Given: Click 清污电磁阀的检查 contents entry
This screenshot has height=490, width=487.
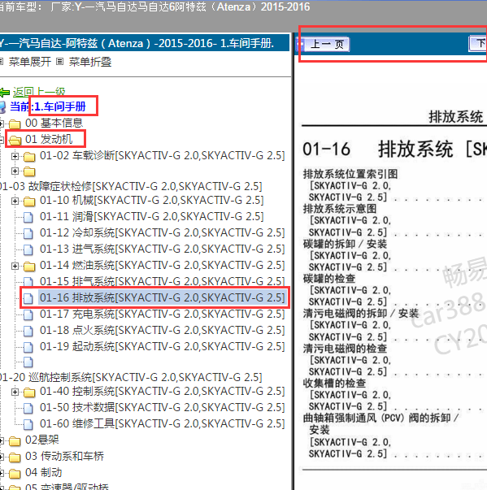Looking at the screenshot, I should click(x=345, y=349).
